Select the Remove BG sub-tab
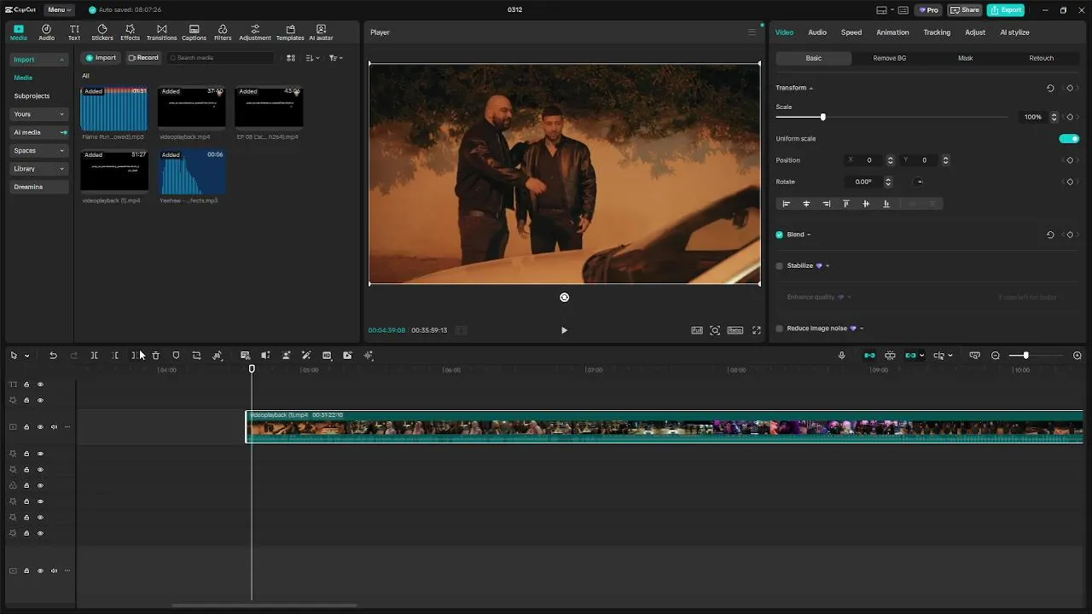Image resolution: width=1092 pixels, height=614 pixels. click(x=889, y=58)
